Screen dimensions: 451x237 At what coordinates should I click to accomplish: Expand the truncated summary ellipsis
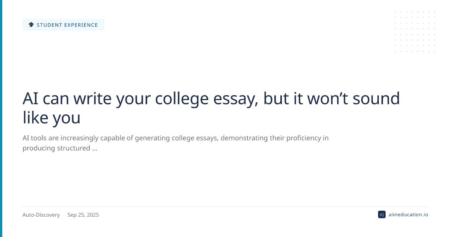(95, 148)
